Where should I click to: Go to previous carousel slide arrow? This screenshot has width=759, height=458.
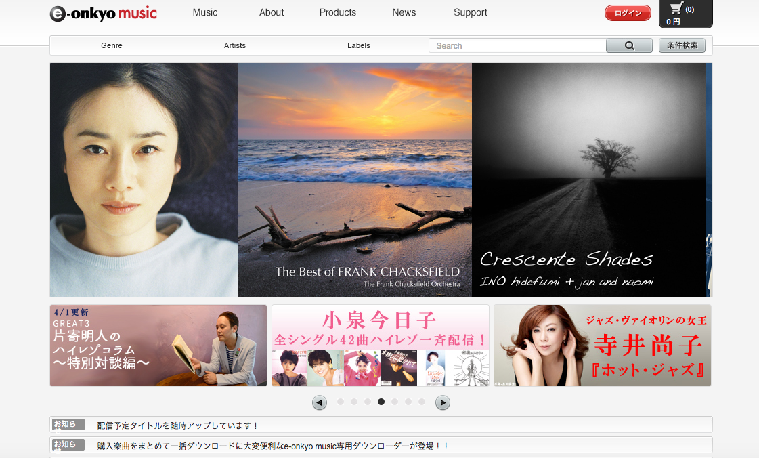(x=320, y=402)
